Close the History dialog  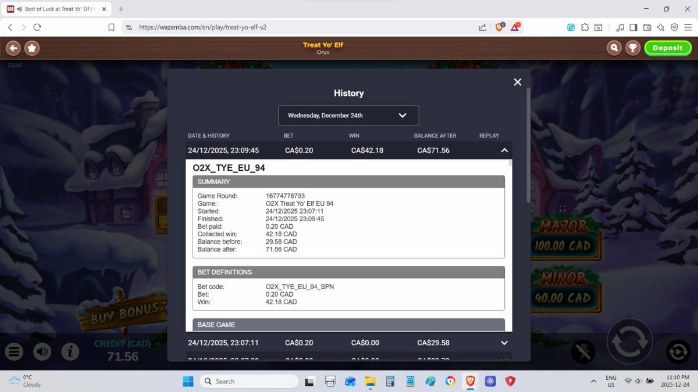coord(517,82)
